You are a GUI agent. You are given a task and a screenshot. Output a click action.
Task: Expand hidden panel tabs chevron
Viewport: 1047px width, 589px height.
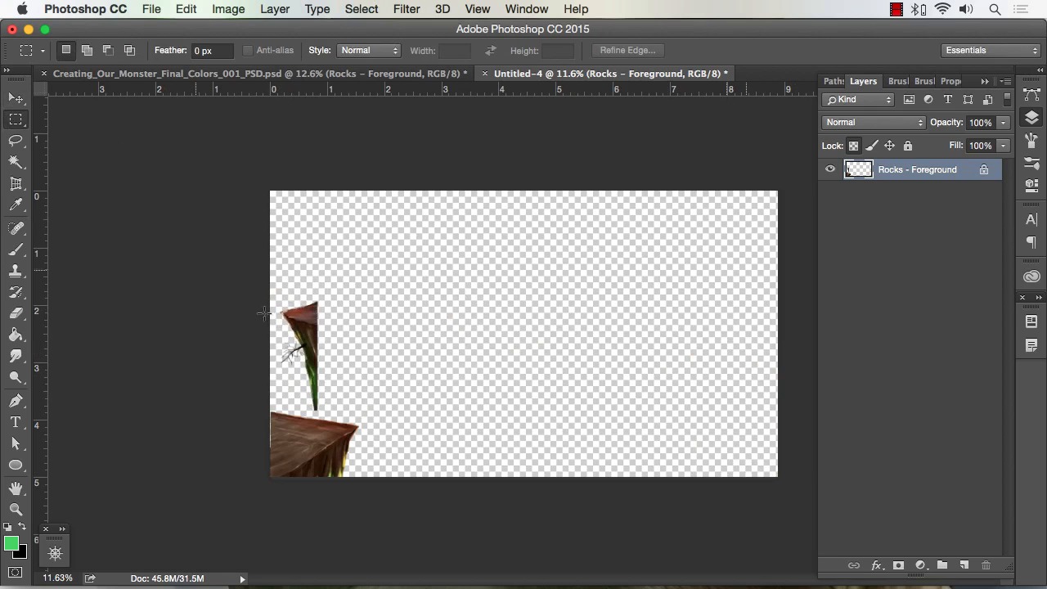pos(985,81)
